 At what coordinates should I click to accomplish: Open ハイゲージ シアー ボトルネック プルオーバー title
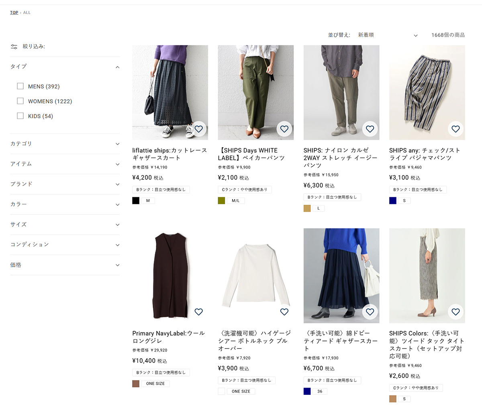coord(254,341)
